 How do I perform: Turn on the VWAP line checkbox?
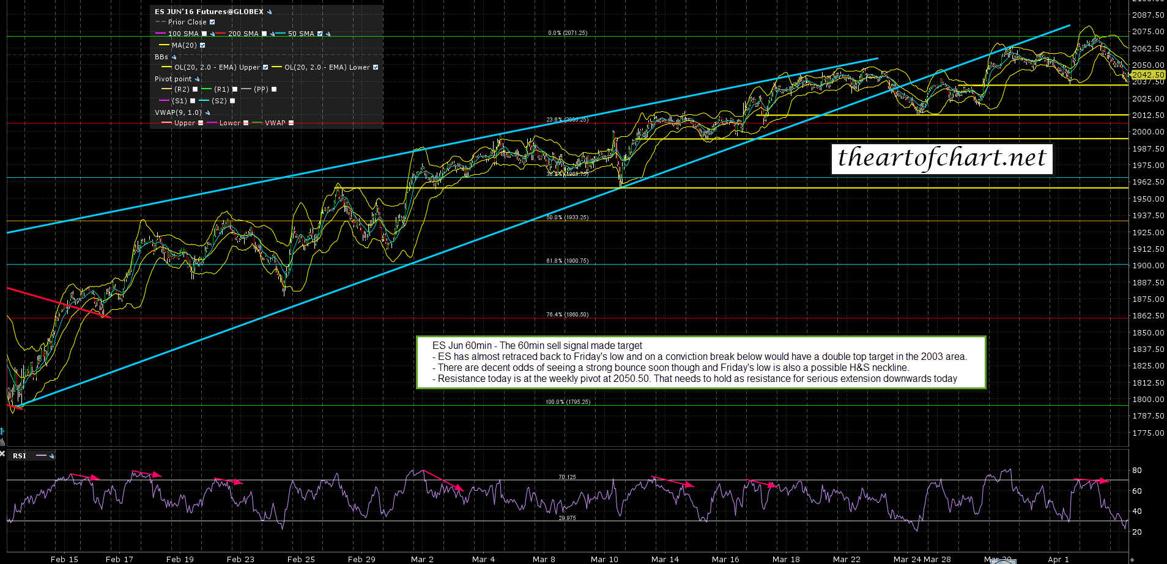click(x=291, y=123)
